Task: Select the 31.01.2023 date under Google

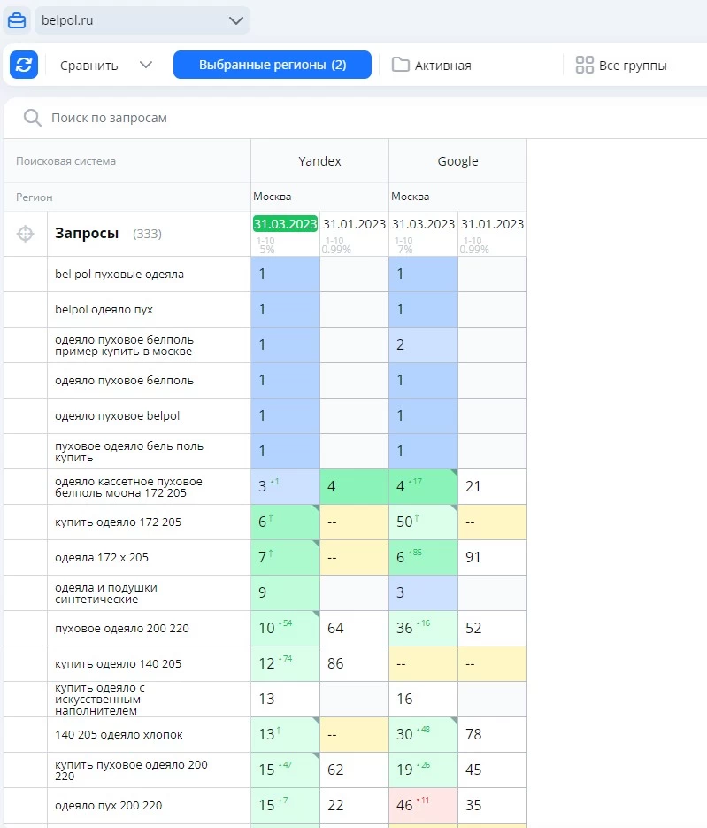Action: [492, 224]
